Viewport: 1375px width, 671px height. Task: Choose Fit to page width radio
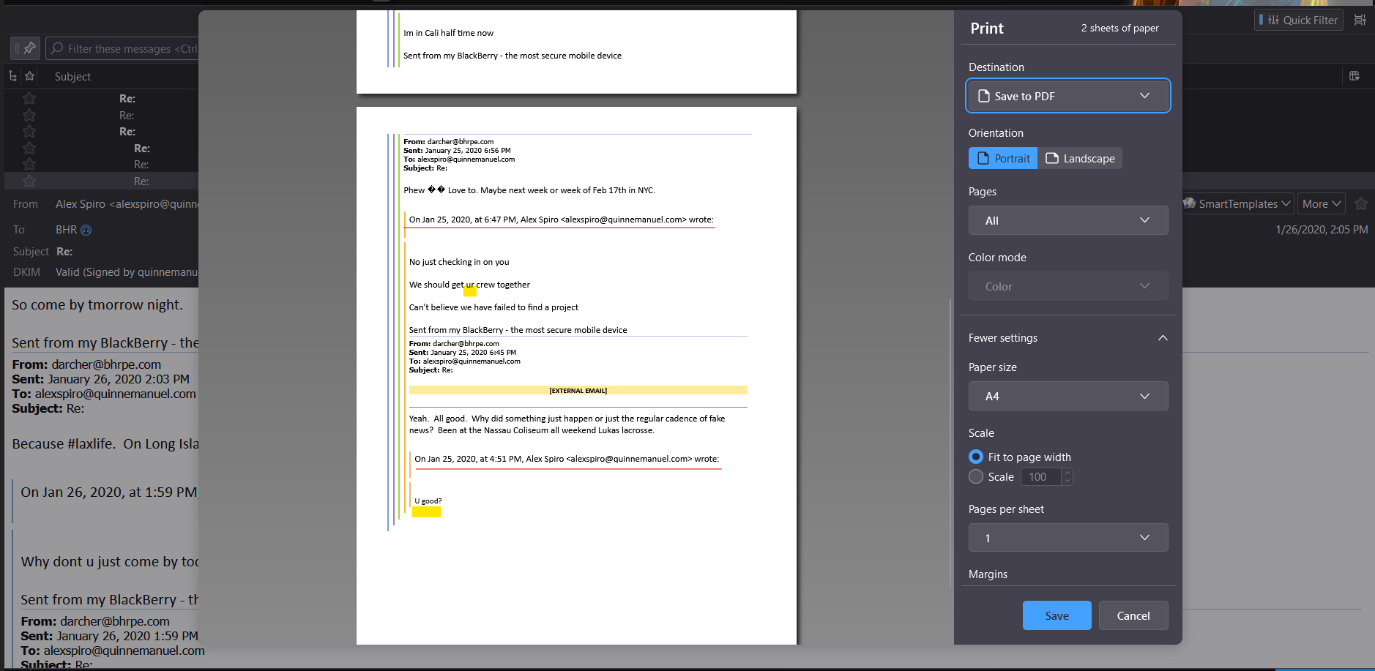click(976, 457)
